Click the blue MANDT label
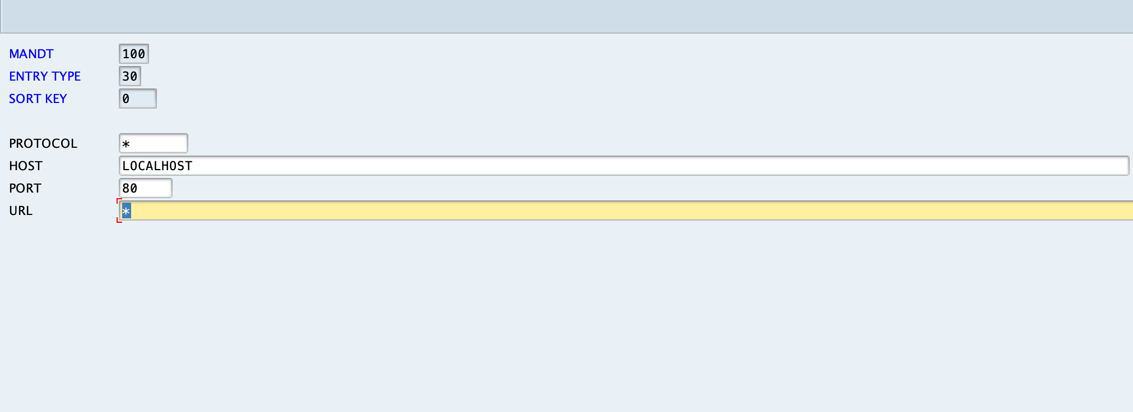 pos(31,54)
